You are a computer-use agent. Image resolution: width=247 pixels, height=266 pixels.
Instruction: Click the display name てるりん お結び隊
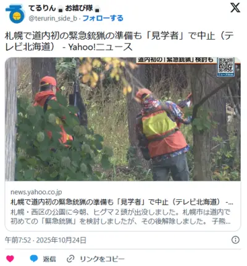click(x=64, y=8)
